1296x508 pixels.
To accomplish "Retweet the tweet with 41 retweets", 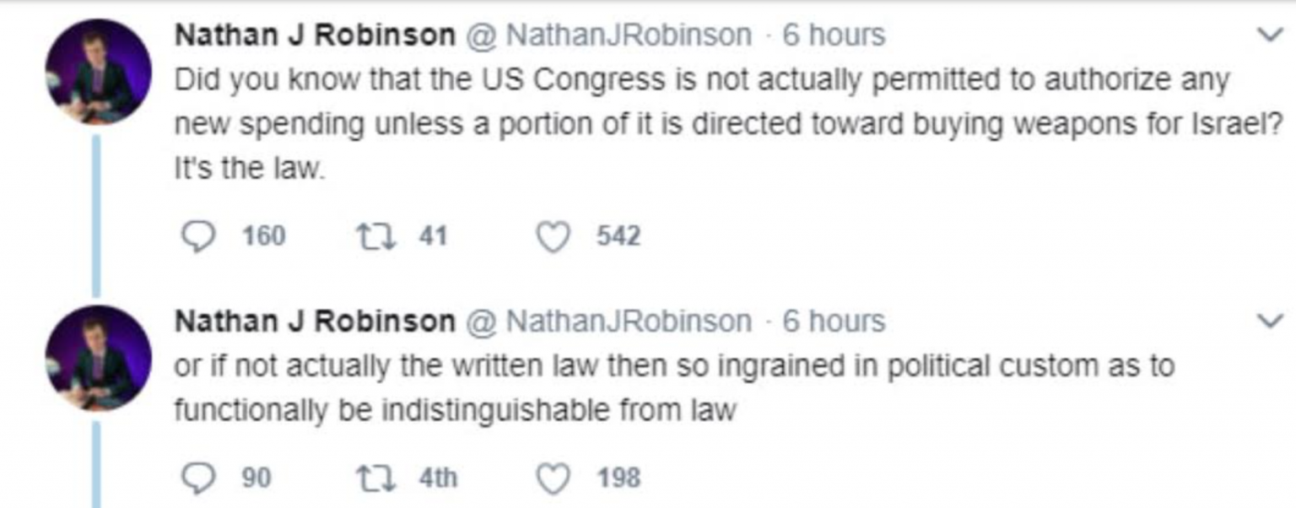I will coord(371,236).
